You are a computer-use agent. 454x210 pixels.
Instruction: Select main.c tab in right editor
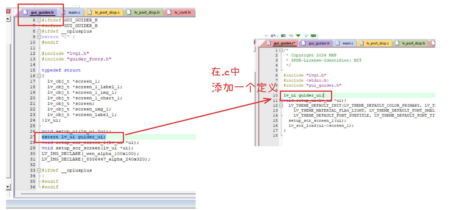click(x=345, y=43)
